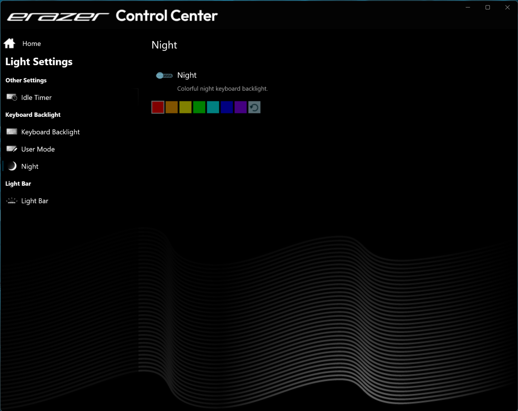
Task: Open the User Mode menu entry
Action: [x=38, y=149]
